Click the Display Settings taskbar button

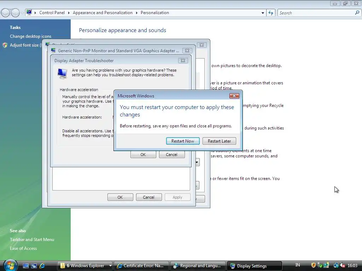click(x=255, y=266)
